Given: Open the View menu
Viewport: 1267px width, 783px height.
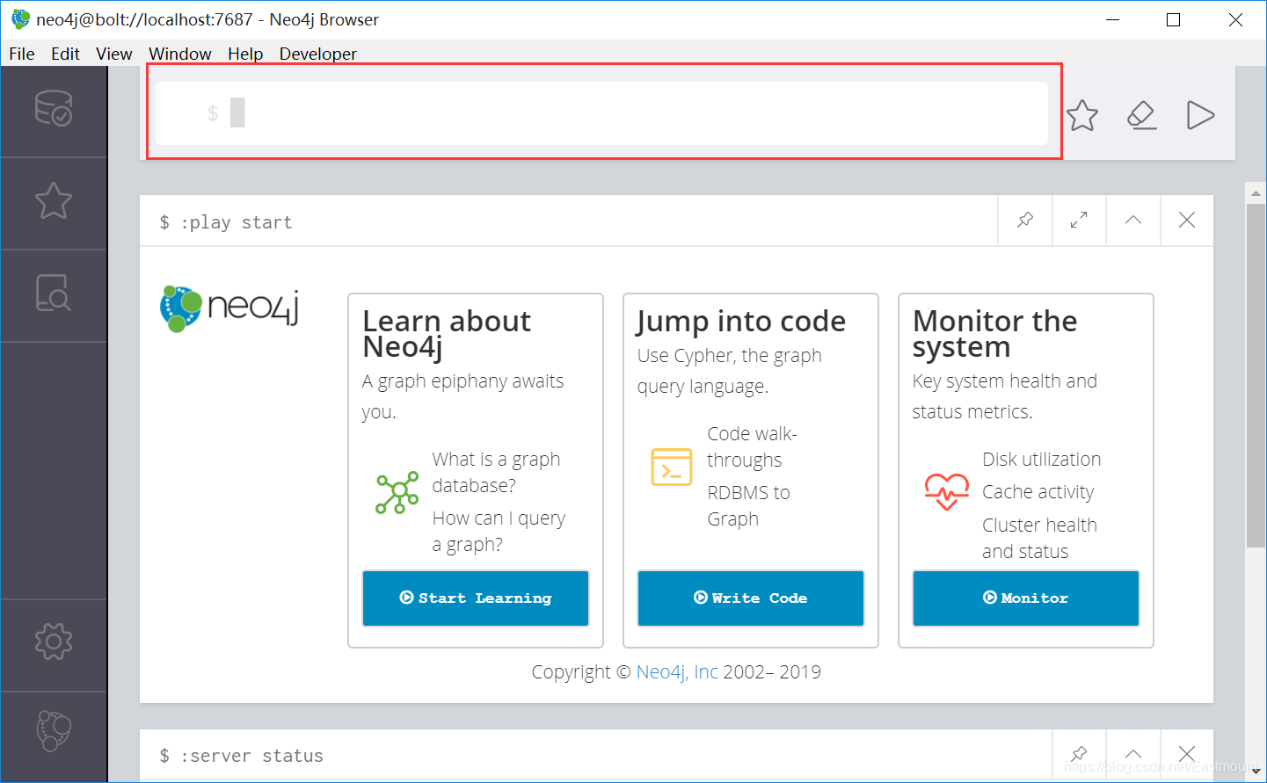Looking at the screenshot, I should tap(114, 54).
